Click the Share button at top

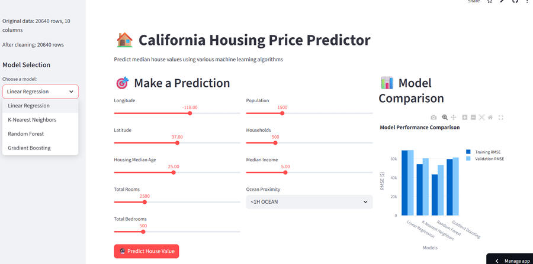pyautogui.click(x=474, y=2)
